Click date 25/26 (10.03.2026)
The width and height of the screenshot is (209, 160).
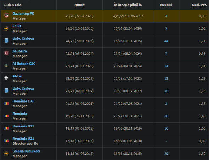[79, 28]
